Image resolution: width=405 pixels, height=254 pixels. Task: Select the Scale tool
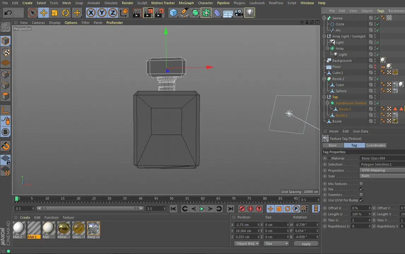54,13
